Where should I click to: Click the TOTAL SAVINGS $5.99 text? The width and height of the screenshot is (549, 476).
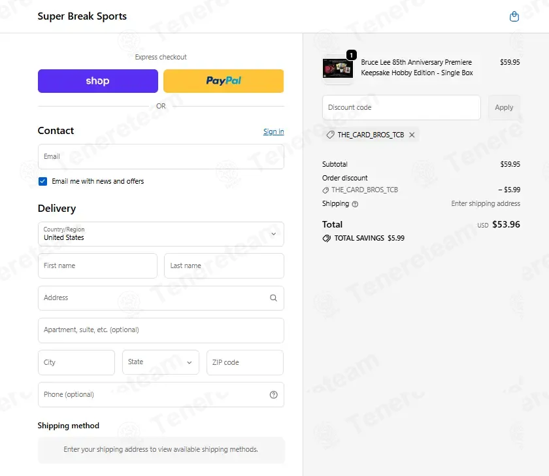[x=369, y=238]
